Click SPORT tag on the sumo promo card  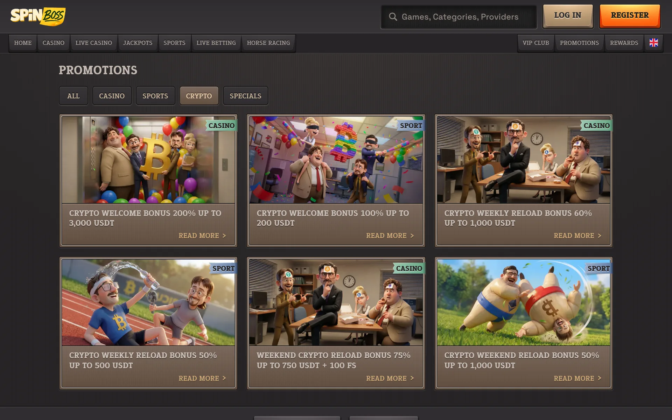[598, 268]
